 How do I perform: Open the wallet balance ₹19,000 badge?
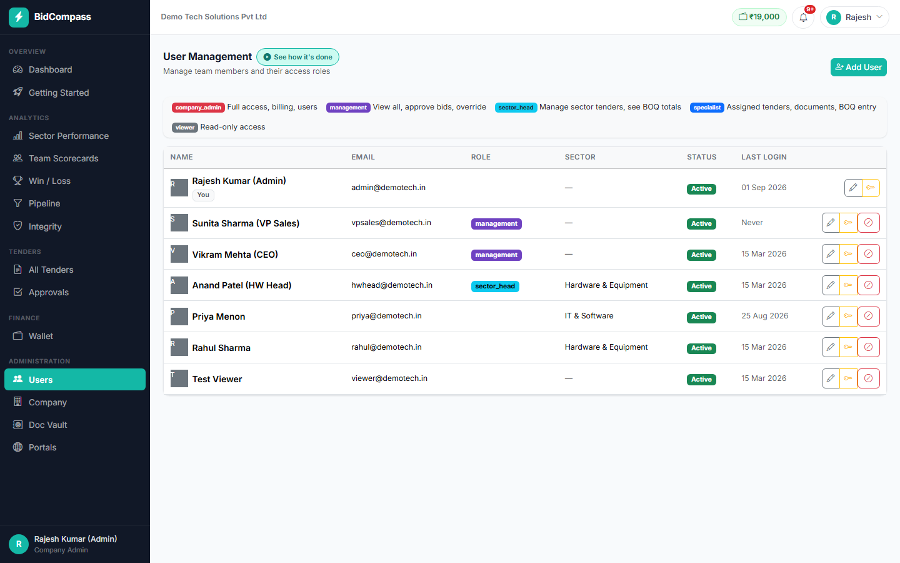759,17
